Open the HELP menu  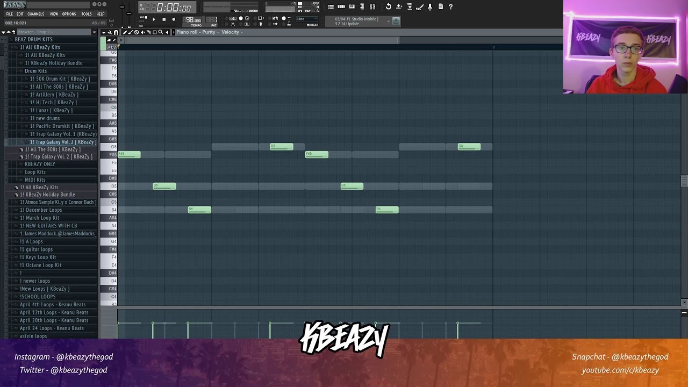(101, 14)
